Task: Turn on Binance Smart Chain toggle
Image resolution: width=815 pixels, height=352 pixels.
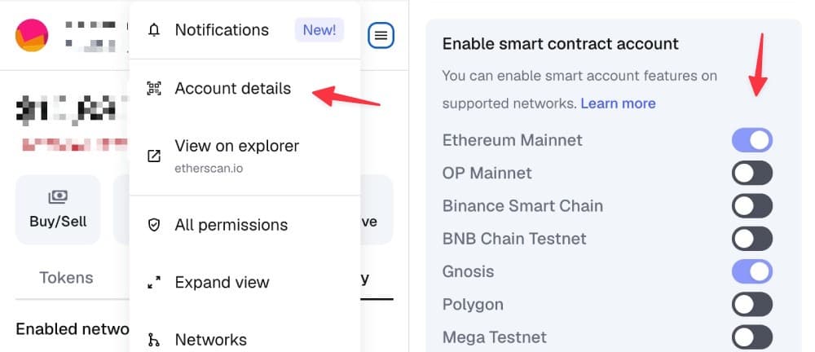Action: (751, 206)
